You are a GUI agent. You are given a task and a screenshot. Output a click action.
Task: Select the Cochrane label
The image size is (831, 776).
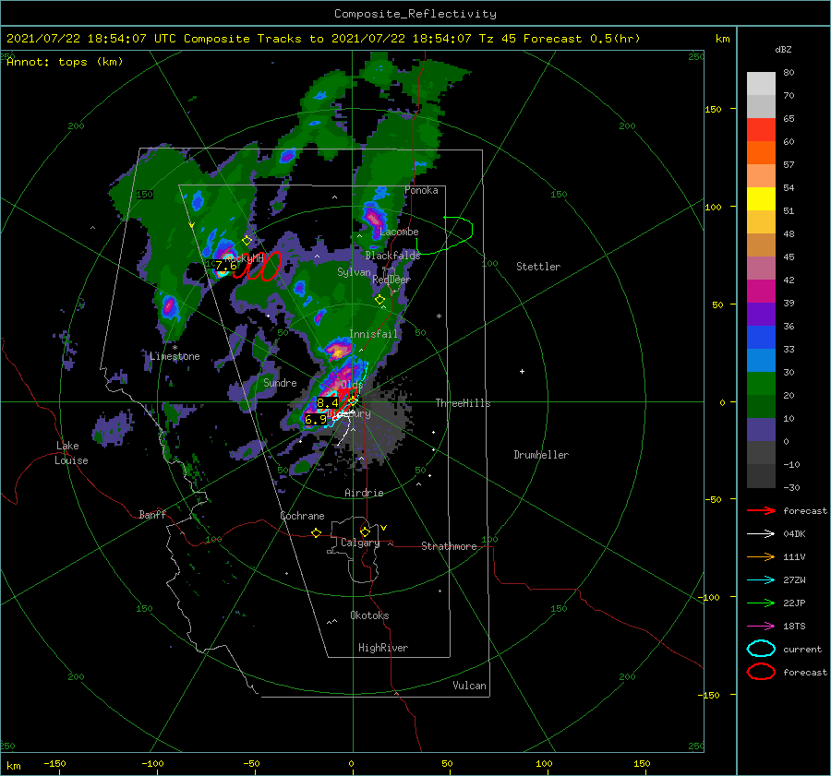point(302,516)
